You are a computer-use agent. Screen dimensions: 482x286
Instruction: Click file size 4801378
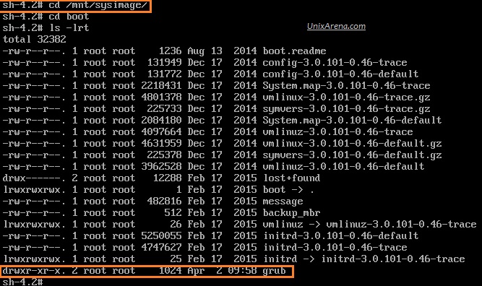(x=161, y=97)
